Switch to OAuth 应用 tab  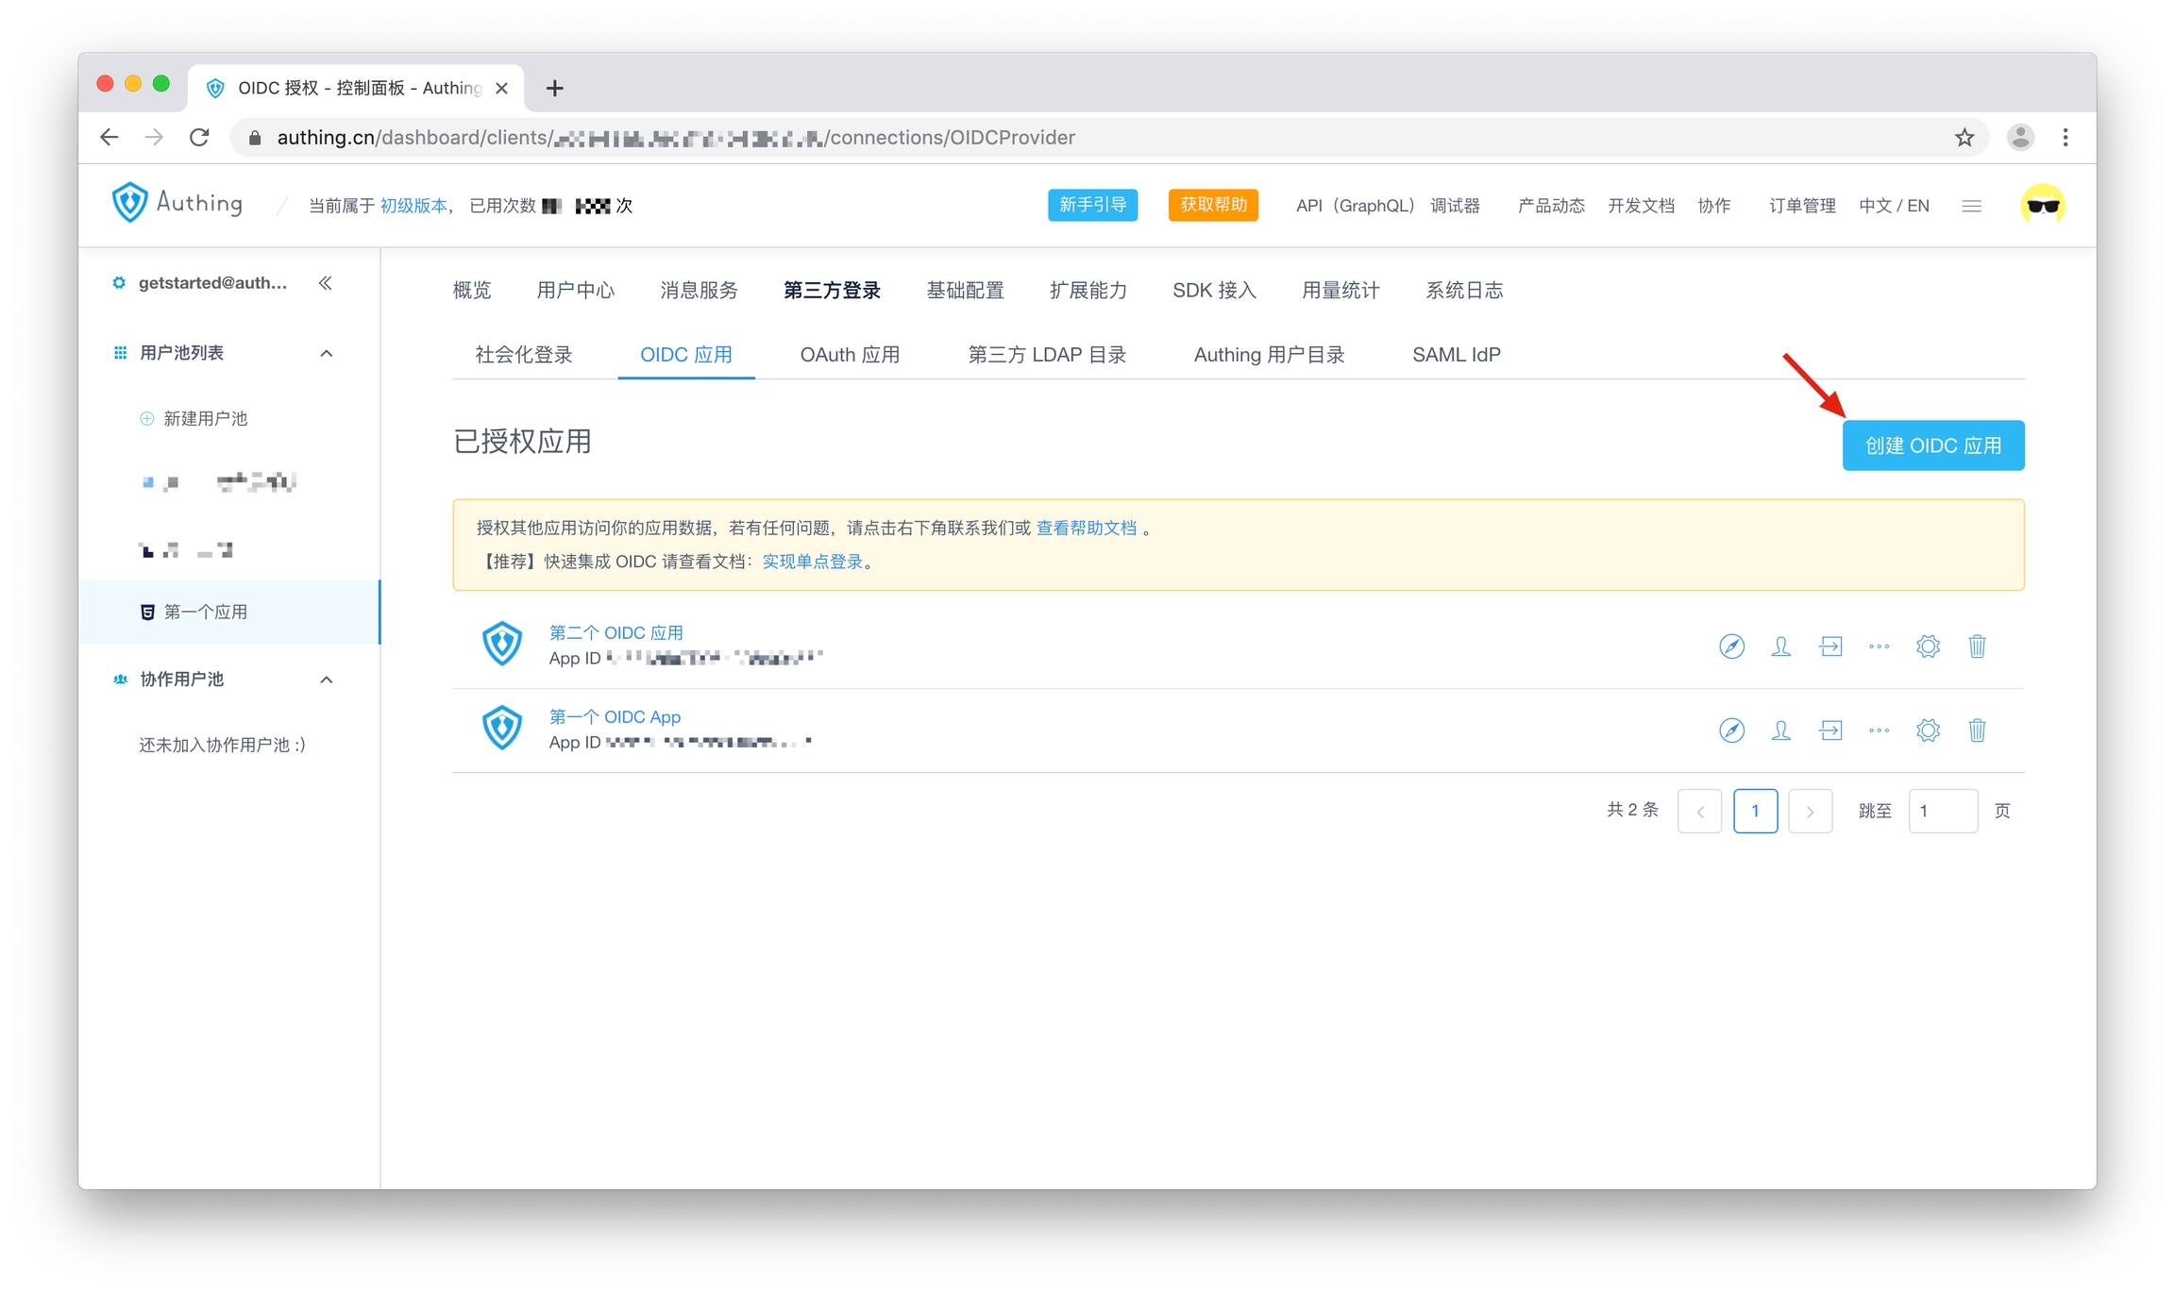click(850, 355)
